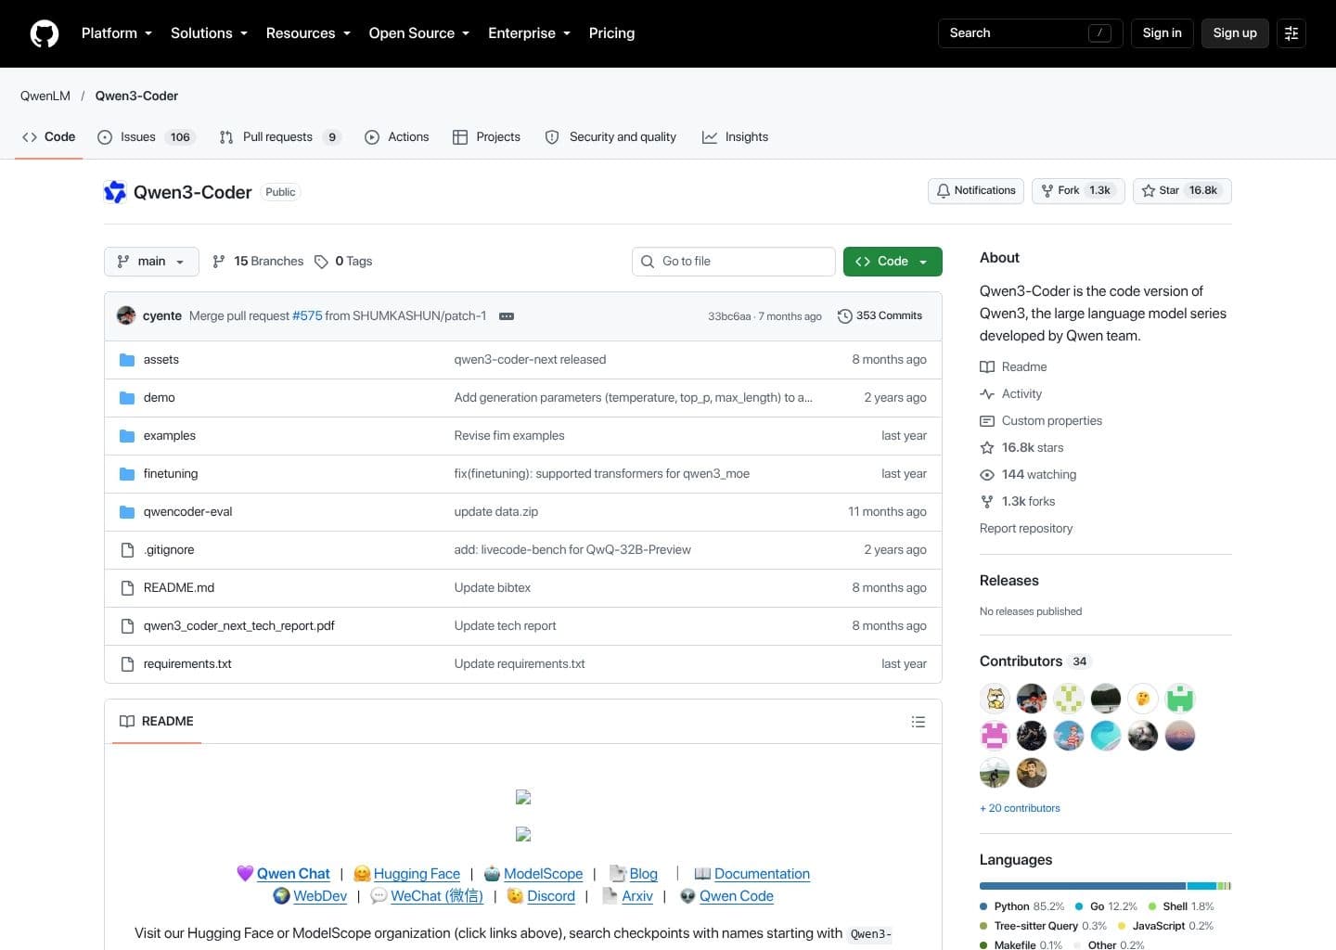Fork the repository
Image resolution: width=1336 pixels, height=950 pixels.
tap(1078, 191)
